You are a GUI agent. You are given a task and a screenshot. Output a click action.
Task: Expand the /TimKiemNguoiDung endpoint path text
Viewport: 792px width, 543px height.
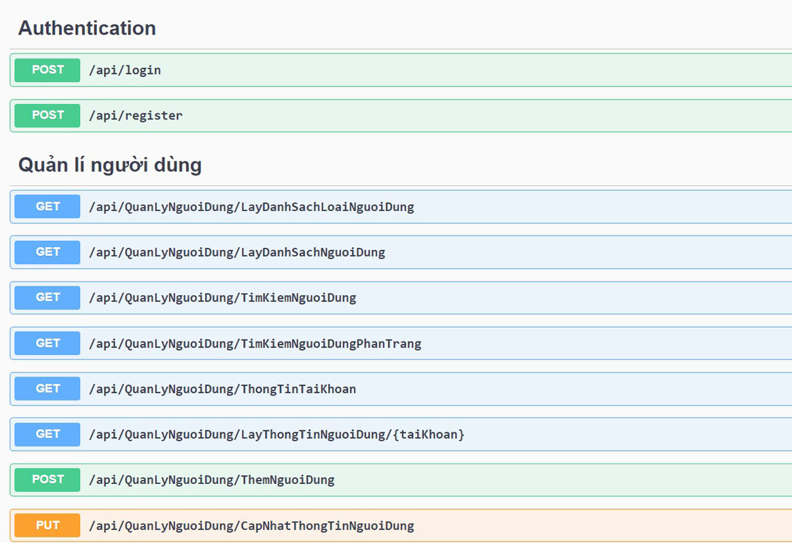(222, 298)
